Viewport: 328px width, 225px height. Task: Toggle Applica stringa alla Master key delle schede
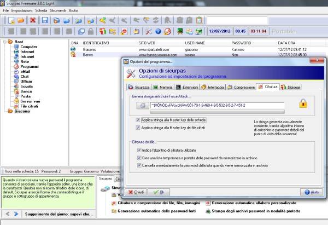point(138,119)
